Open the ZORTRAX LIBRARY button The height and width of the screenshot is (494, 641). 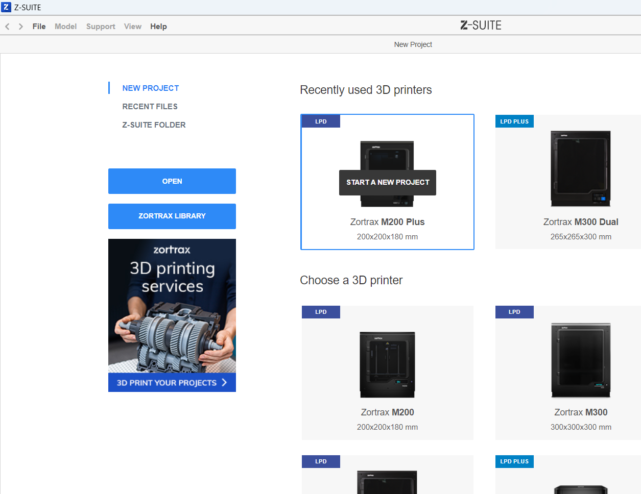(x=172, y=216)
